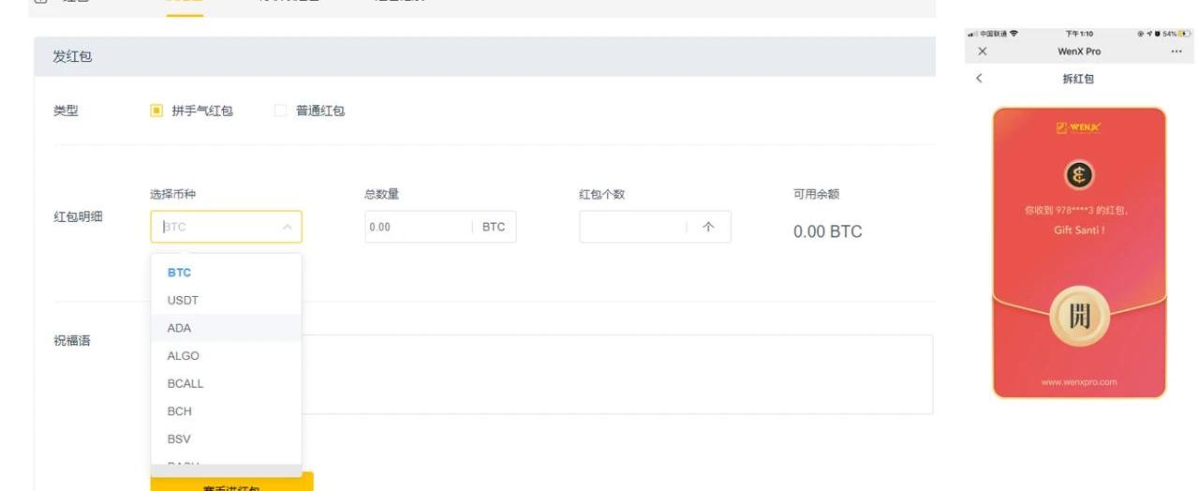Choose BTC in the currency list
1198x491 pixels.
pos(179,273)
